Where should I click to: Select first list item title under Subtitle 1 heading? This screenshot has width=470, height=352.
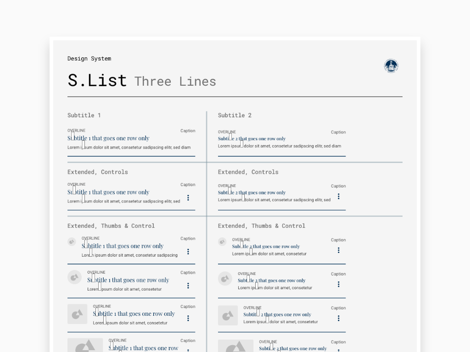tap(108, 138)
